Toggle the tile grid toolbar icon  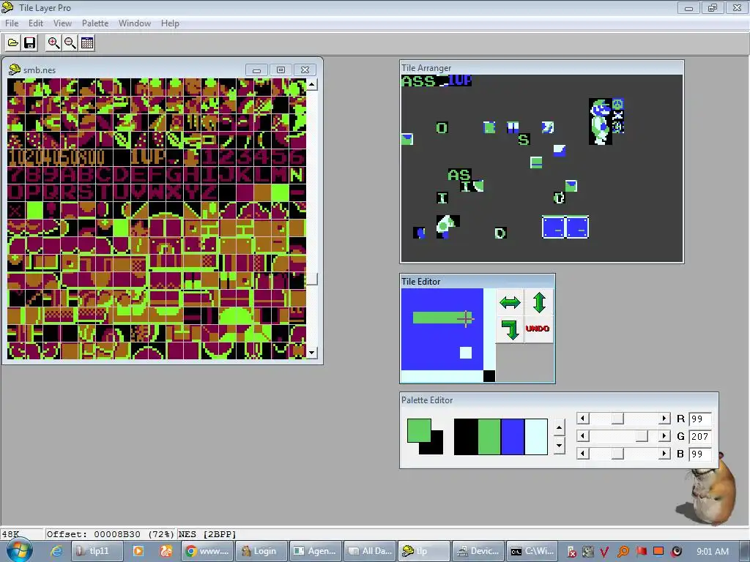point(87,43)
